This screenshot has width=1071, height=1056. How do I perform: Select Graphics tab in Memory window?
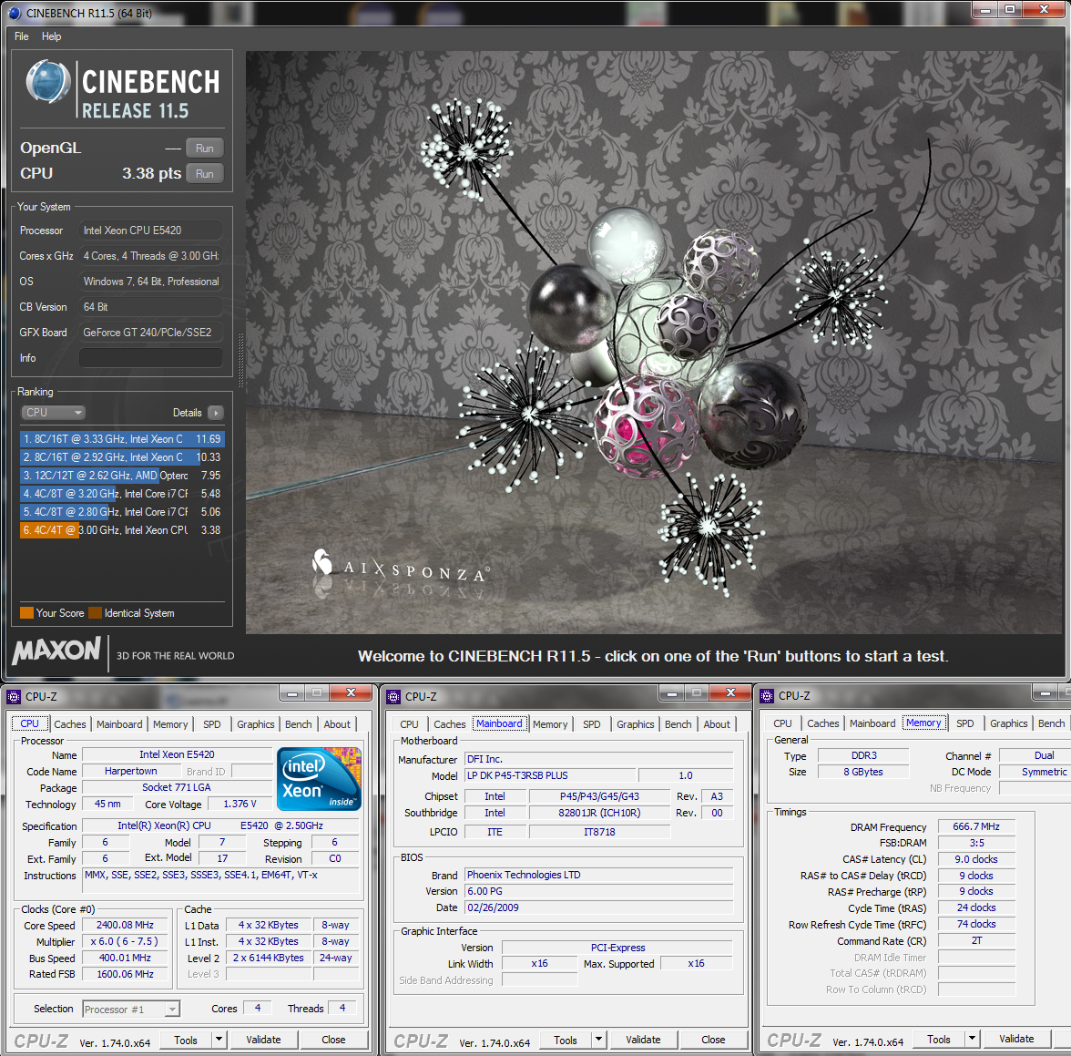point(1009,723)
